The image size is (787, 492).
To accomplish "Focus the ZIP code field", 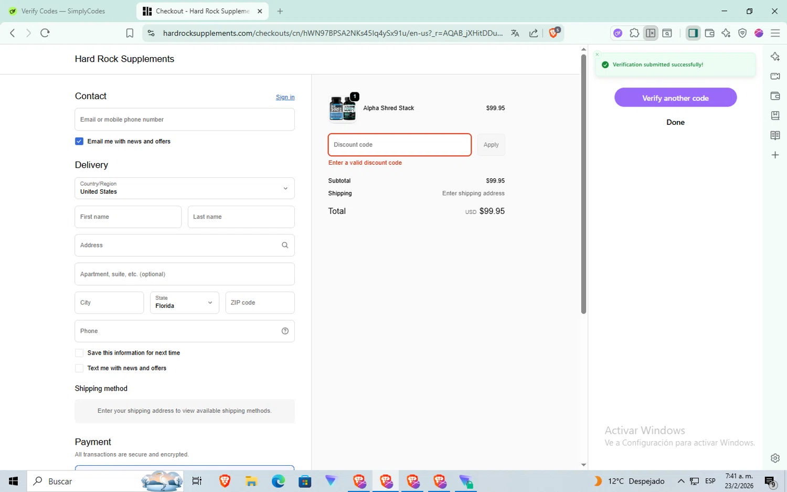I will pyautogui.click(x=260, y=303).
